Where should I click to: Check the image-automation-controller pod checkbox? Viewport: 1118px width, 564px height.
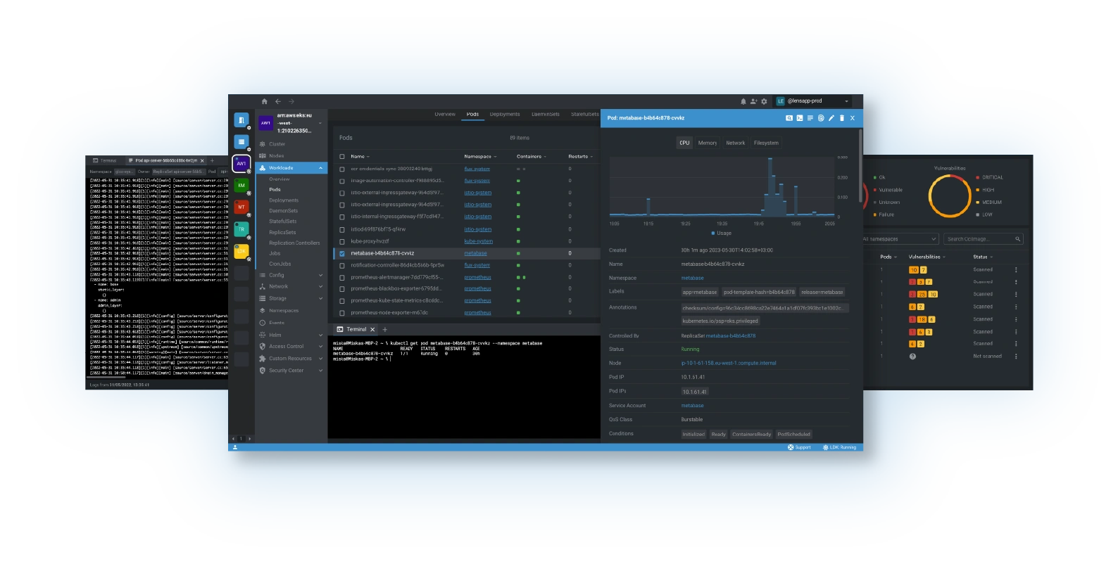click(342, 181)
